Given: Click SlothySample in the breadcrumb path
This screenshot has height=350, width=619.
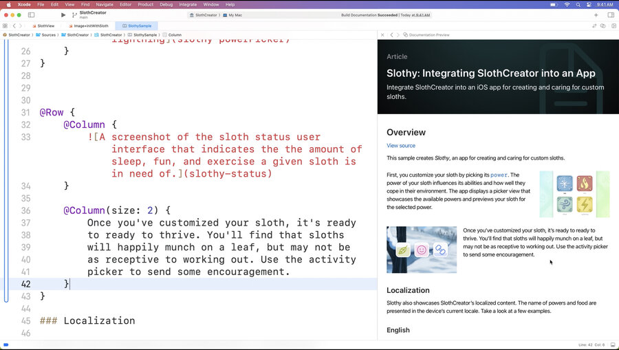Looking at the screenshot, I should (x=142, y=34).
